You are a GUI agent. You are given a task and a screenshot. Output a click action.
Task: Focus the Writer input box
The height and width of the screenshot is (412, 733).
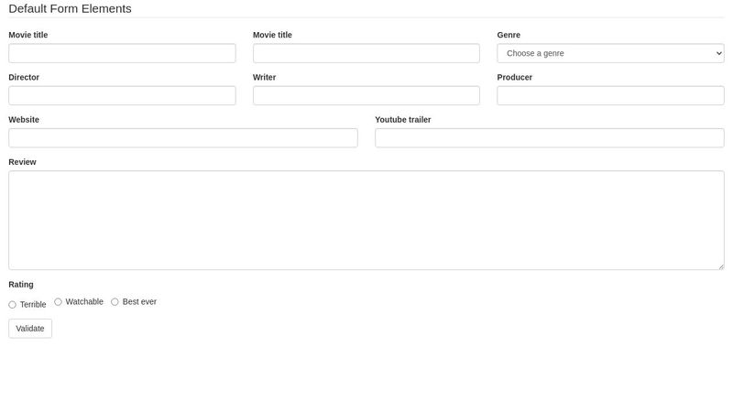point(366,95)
